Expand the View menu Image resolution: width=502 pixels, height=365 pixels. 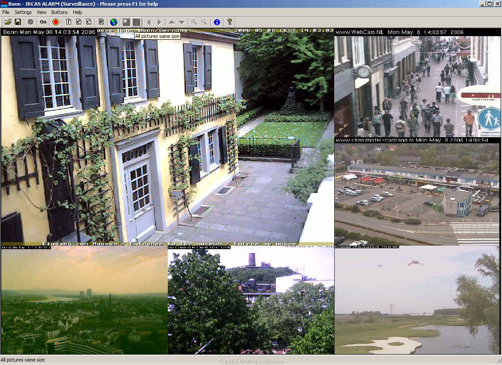41,12
